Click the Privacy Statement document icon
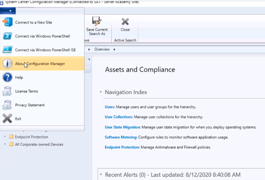 [7, 105]
